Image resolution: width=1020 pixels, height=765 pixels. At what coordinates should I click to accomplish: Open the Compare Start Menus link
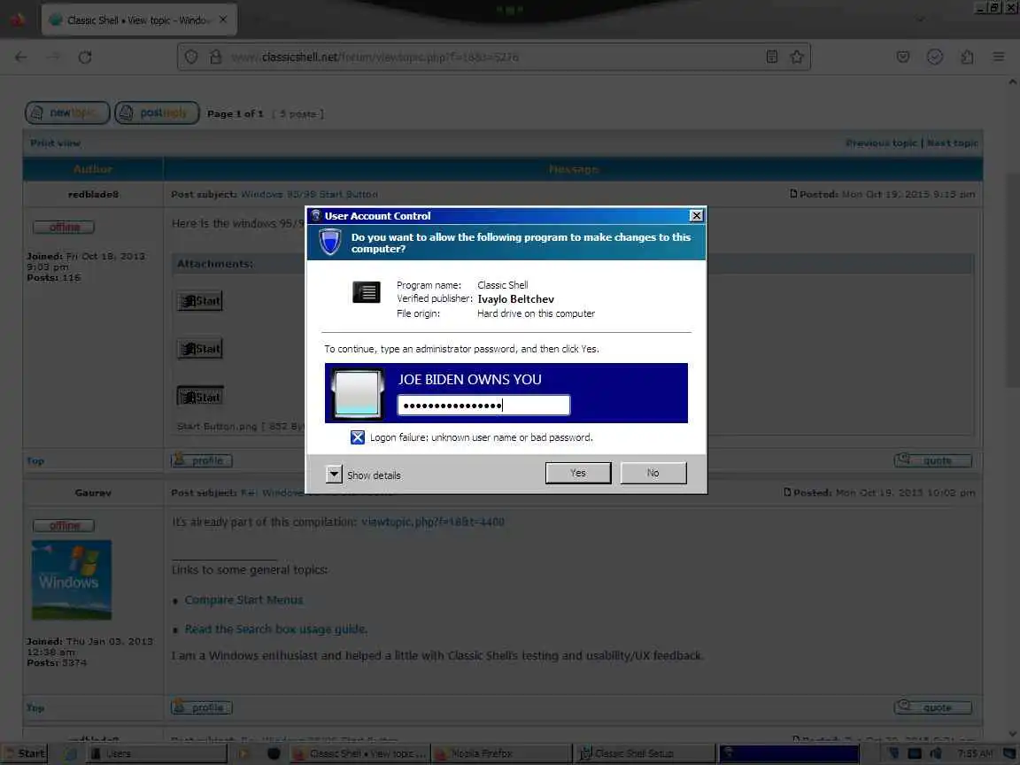click(244, 599)
